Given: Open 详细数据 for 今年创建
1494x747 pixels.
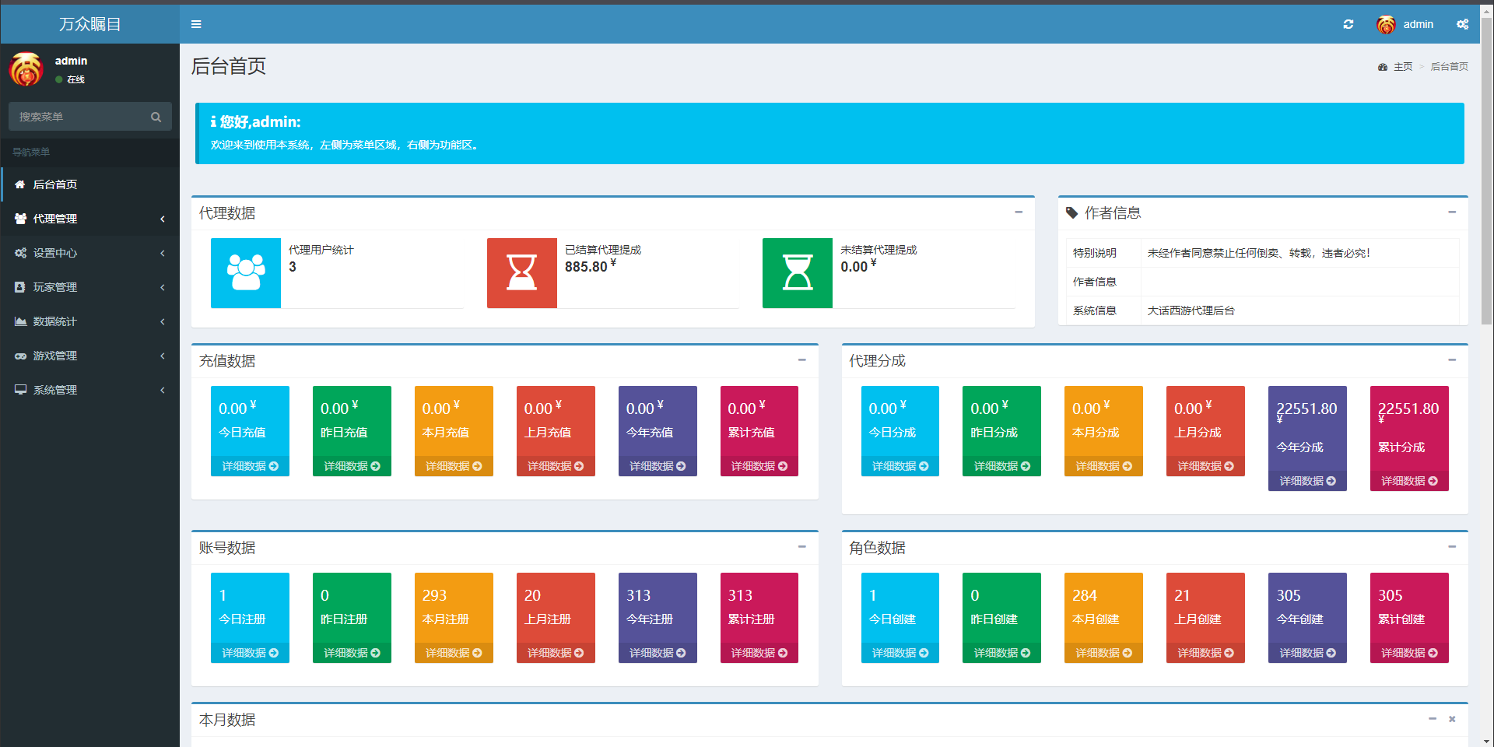Looking at the screenshot, I should 1307,653.
